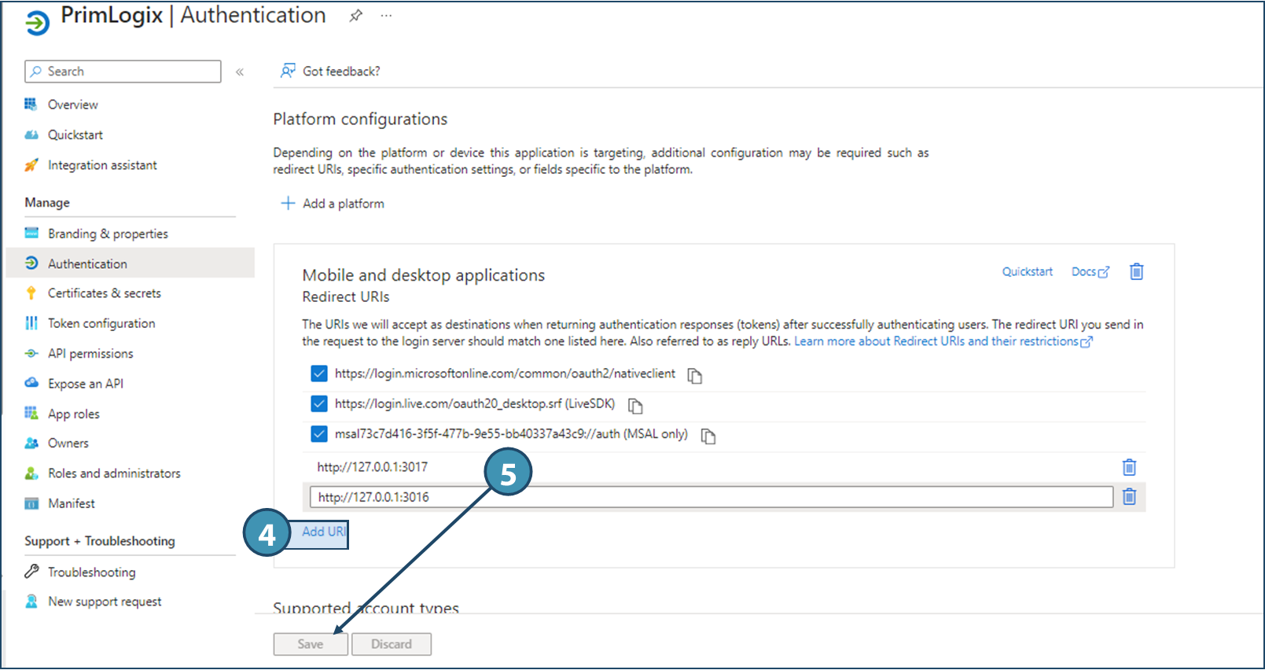Click the Add URI link

(323, 532)
